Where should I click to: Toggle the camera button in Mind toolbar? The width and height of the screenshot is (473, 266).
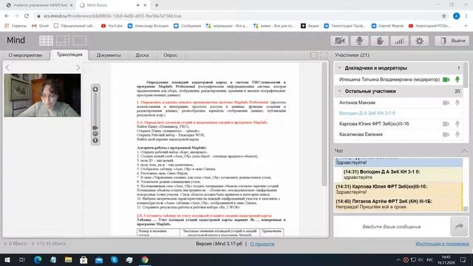[339, 41]
